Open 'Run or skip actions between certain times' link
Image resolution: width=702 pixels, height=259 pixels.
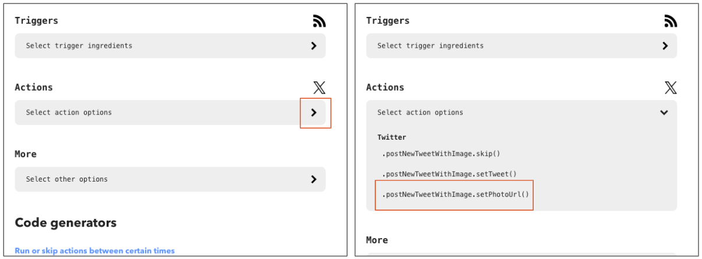point(94,251)
